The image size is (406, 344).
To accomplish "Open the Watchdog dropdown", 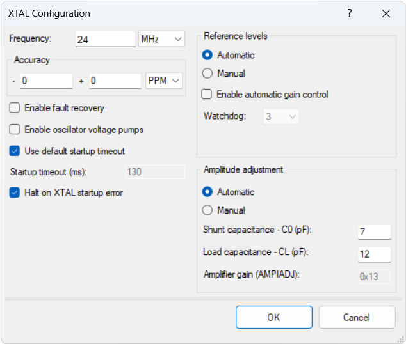I will tap(281, 116).
